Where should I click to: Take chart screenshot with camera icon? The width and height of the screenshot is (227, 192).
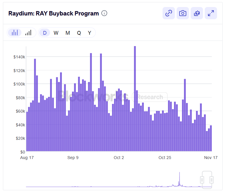tap(183, 13)
